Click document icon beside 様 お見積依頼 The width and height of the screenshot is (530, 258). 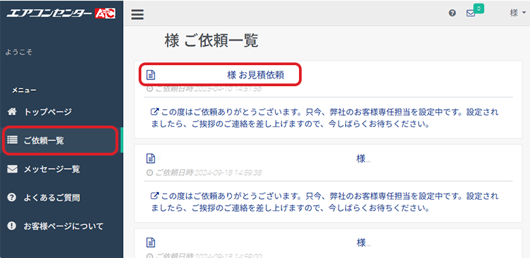tap(150, 75)
